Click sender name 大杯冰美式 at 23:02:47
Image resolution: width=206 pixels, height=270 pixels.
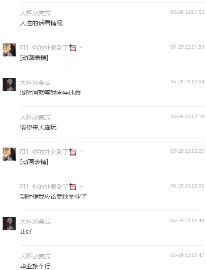[35, 256]
